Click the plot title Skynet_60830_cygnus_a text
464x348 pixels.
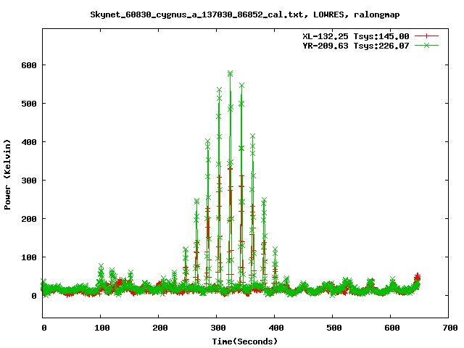click(x=245, y=14)
